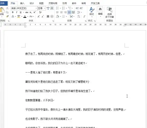Open the Paragraph dialog launcher
Viewport: 147px width, 128px height.
click(x=85, y=21)
